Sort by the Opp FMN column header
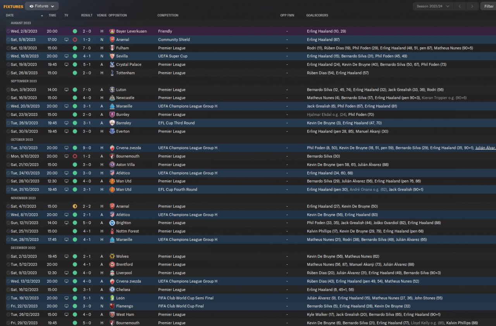The width and height of the screenshot is (496, 326). (x=287, y=16)
